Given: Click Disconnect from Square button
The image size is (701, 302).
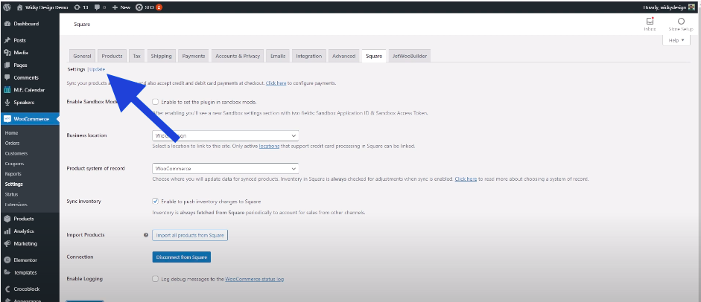Looking at the screenshot, I should [x=181, y=257].
